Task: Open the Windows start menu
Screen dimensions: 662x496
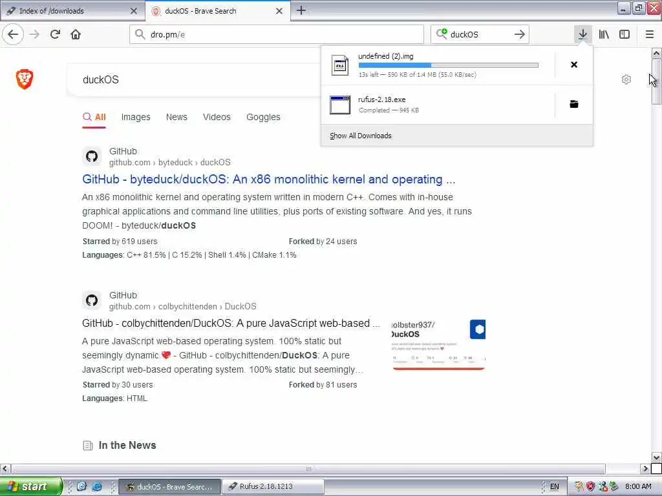Action: tap(30, 486)
